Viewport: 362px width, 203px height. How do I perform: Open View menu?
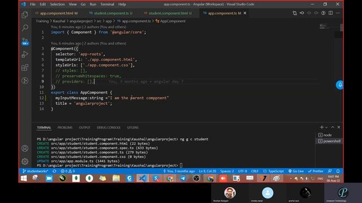72,4
